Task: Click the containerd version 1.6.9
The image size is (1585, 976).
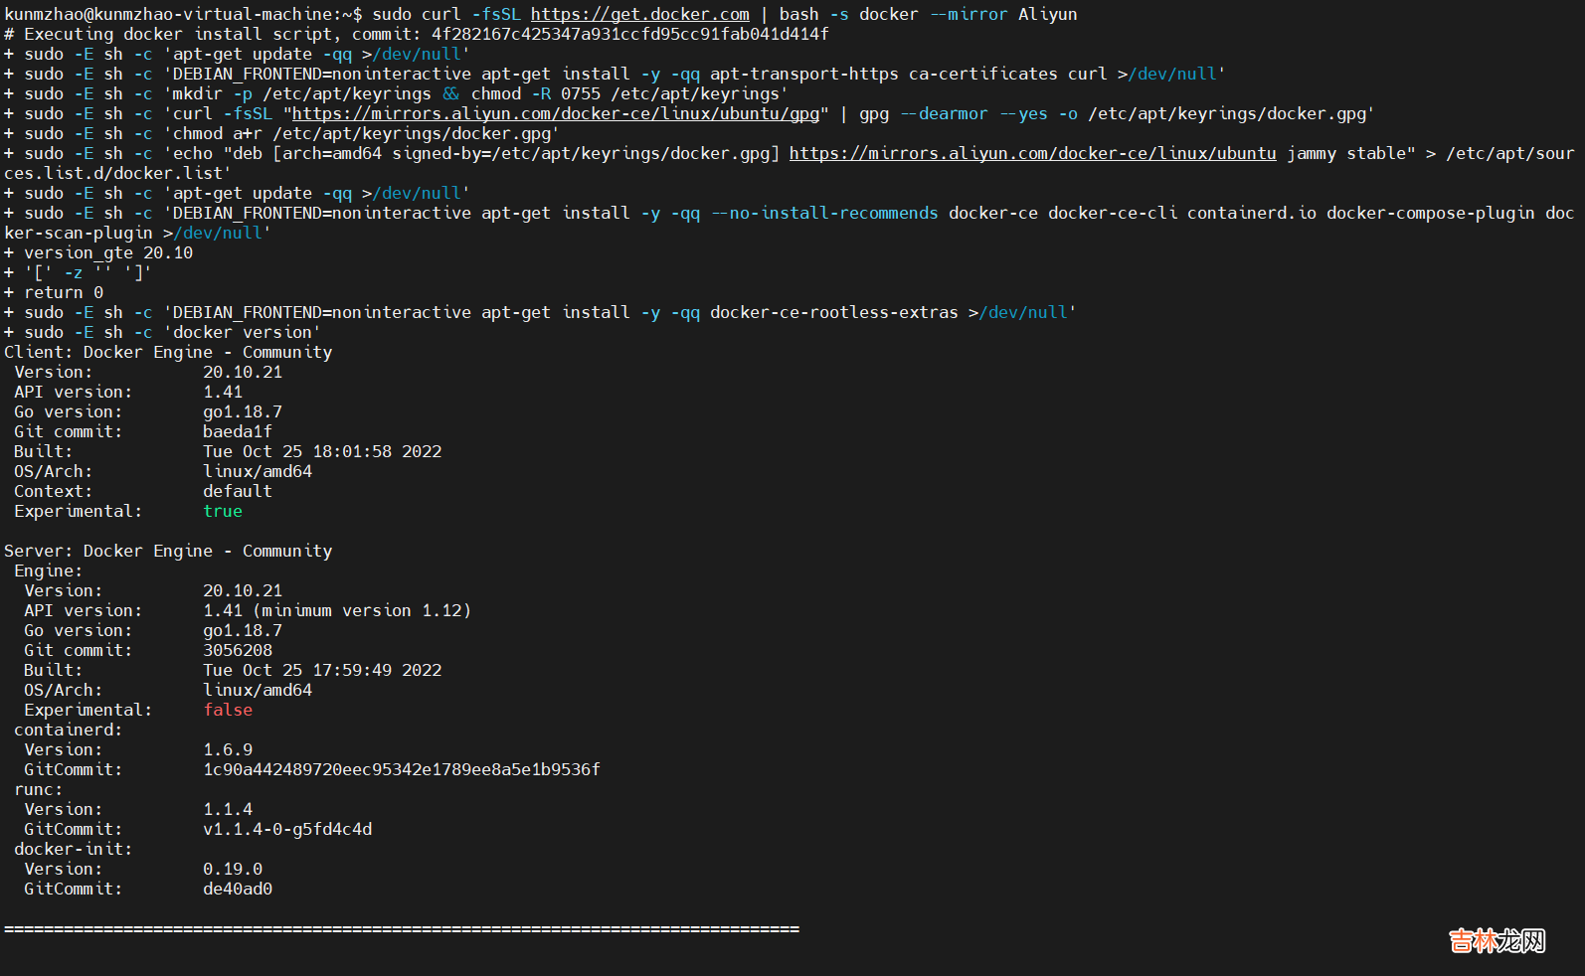Action: (x=228, y=749)
